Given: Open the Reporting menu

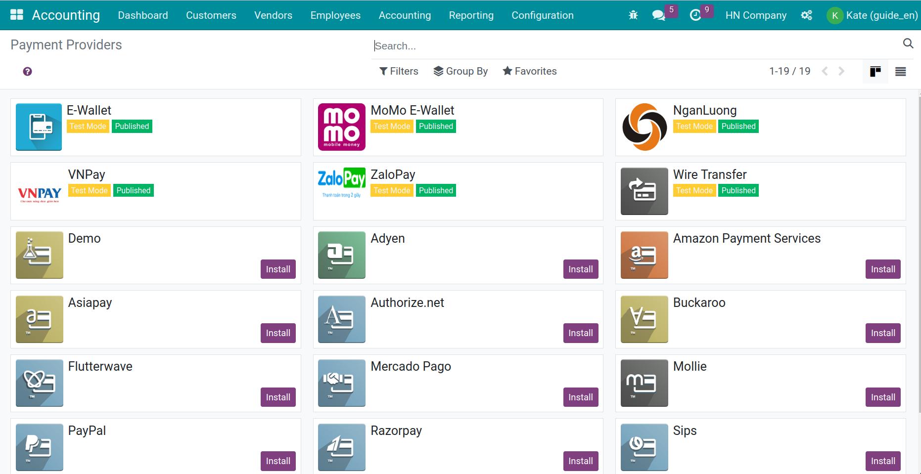Looking at the screenshot, I should click(471, 15).
